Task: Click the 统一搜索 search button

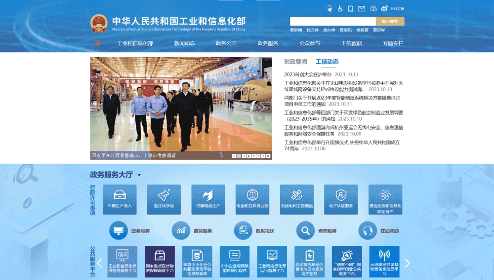Action: click(x=390, y=21)
